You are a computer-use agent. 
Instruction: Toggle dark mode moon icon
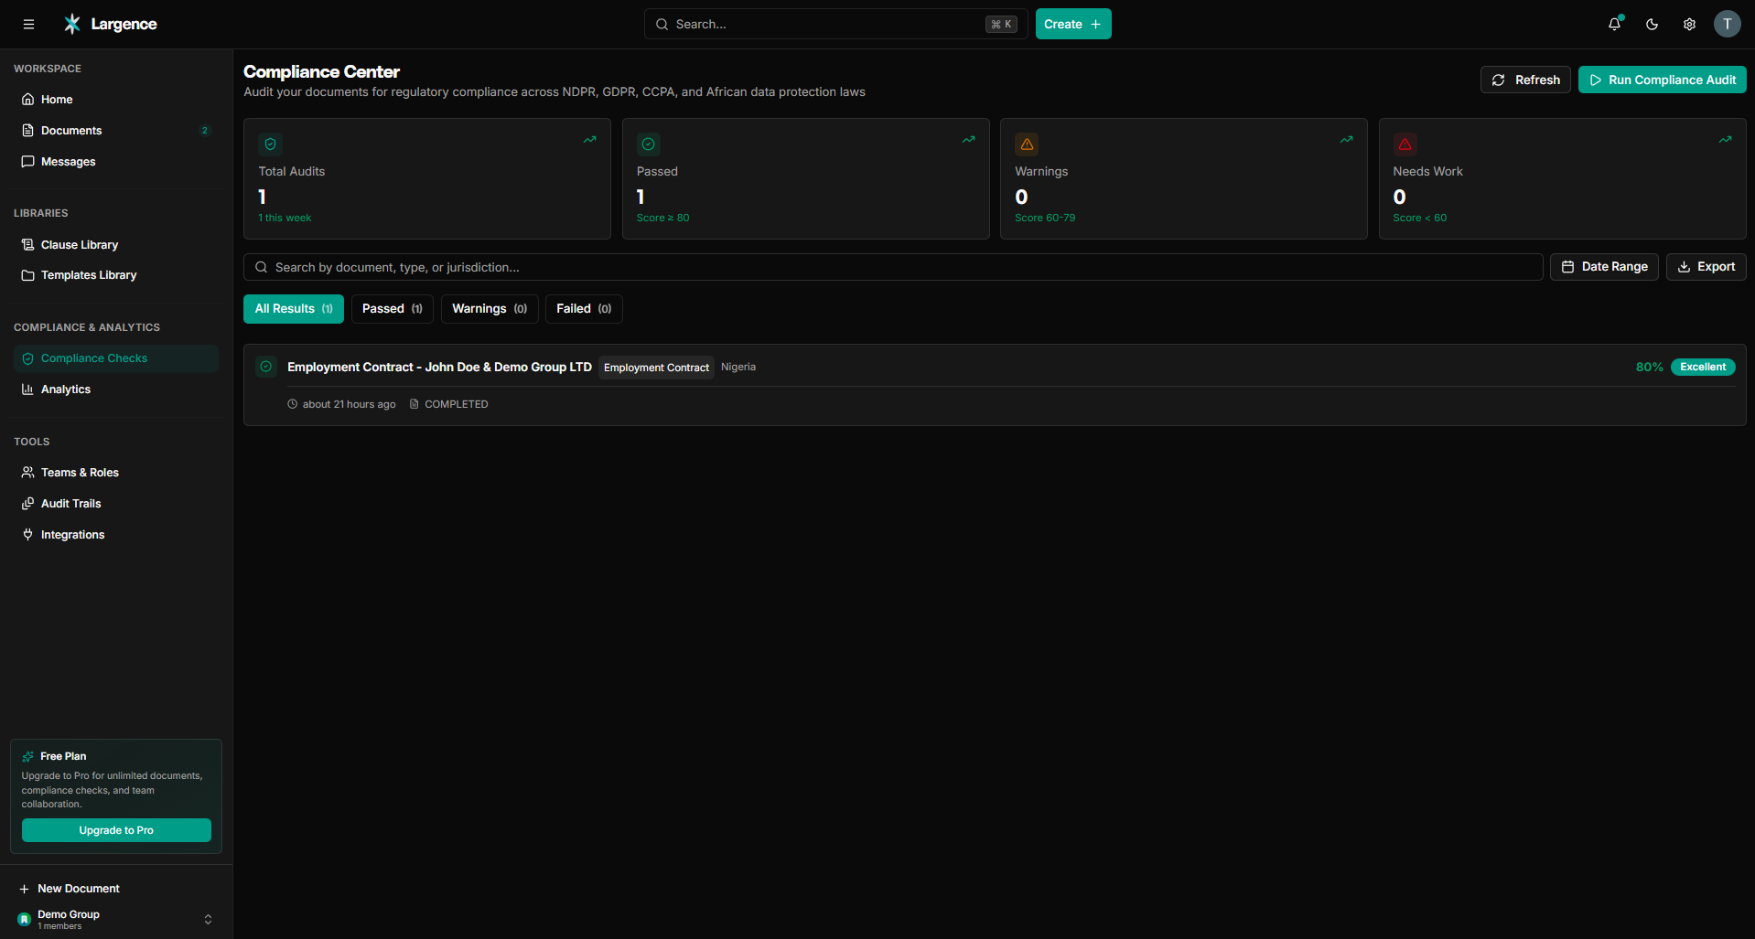point(1653,24)
